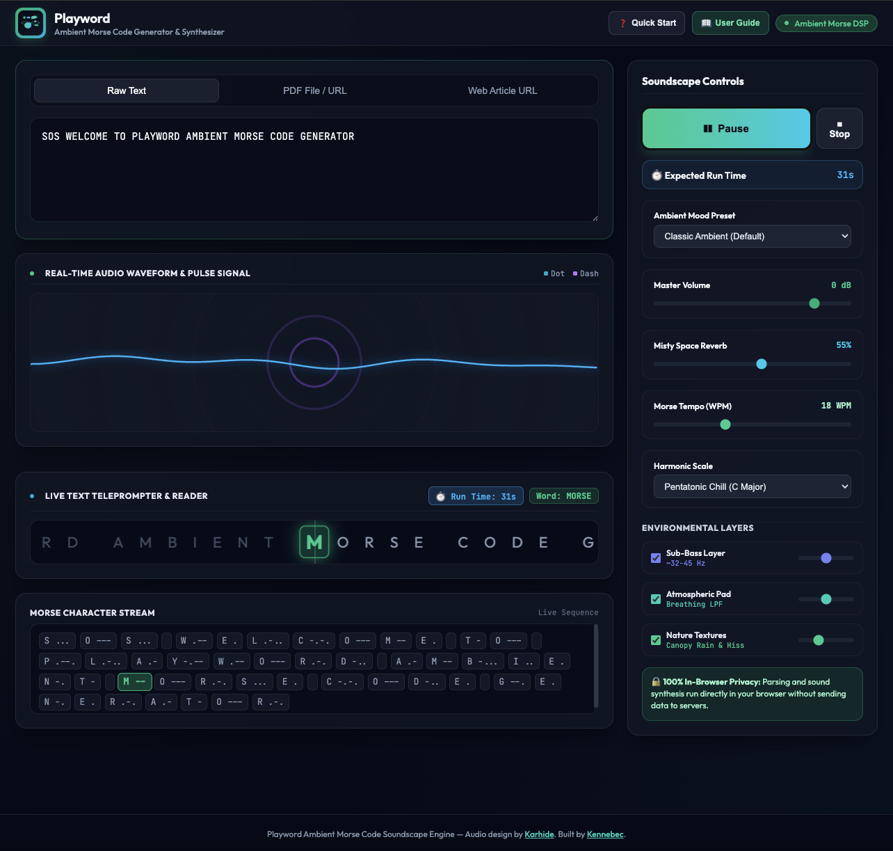Click the '0 dB' volume value
This screenshot has width=893, height=851.
[x=841, y=285]
